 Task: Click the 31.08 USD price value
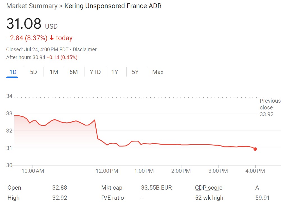[x=24, y=24]
